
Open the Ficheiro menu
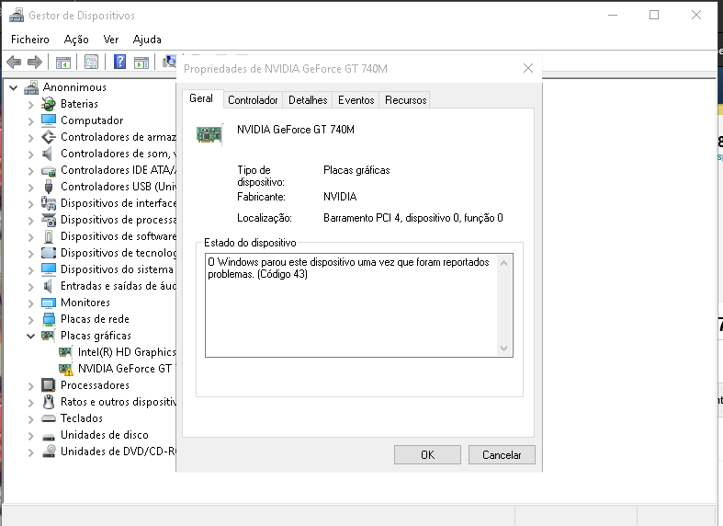30,40
